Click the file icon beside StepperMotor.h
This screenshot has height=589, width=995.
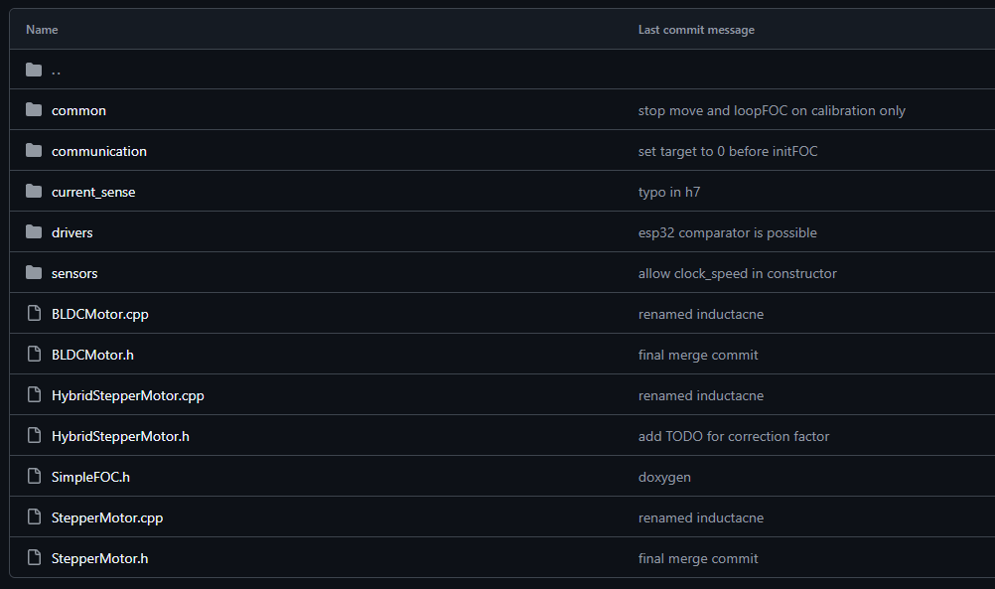(35, 557)
